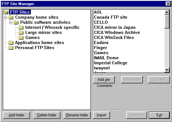
Task: Select CICA Windows Archive entry
Action: [x=129, y=32]
